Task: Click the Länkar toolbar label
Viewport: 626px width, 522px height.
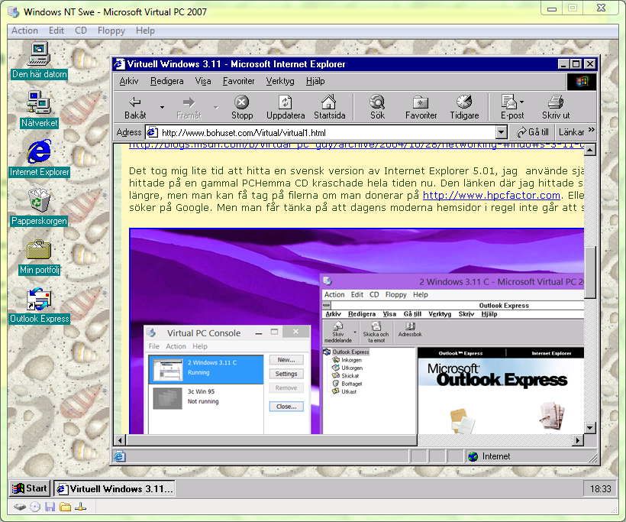Action: [x=571, y=132]
